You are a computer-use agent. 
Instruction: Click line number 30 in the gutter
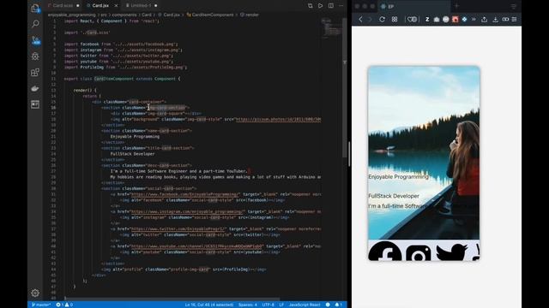tap(53, 188)
